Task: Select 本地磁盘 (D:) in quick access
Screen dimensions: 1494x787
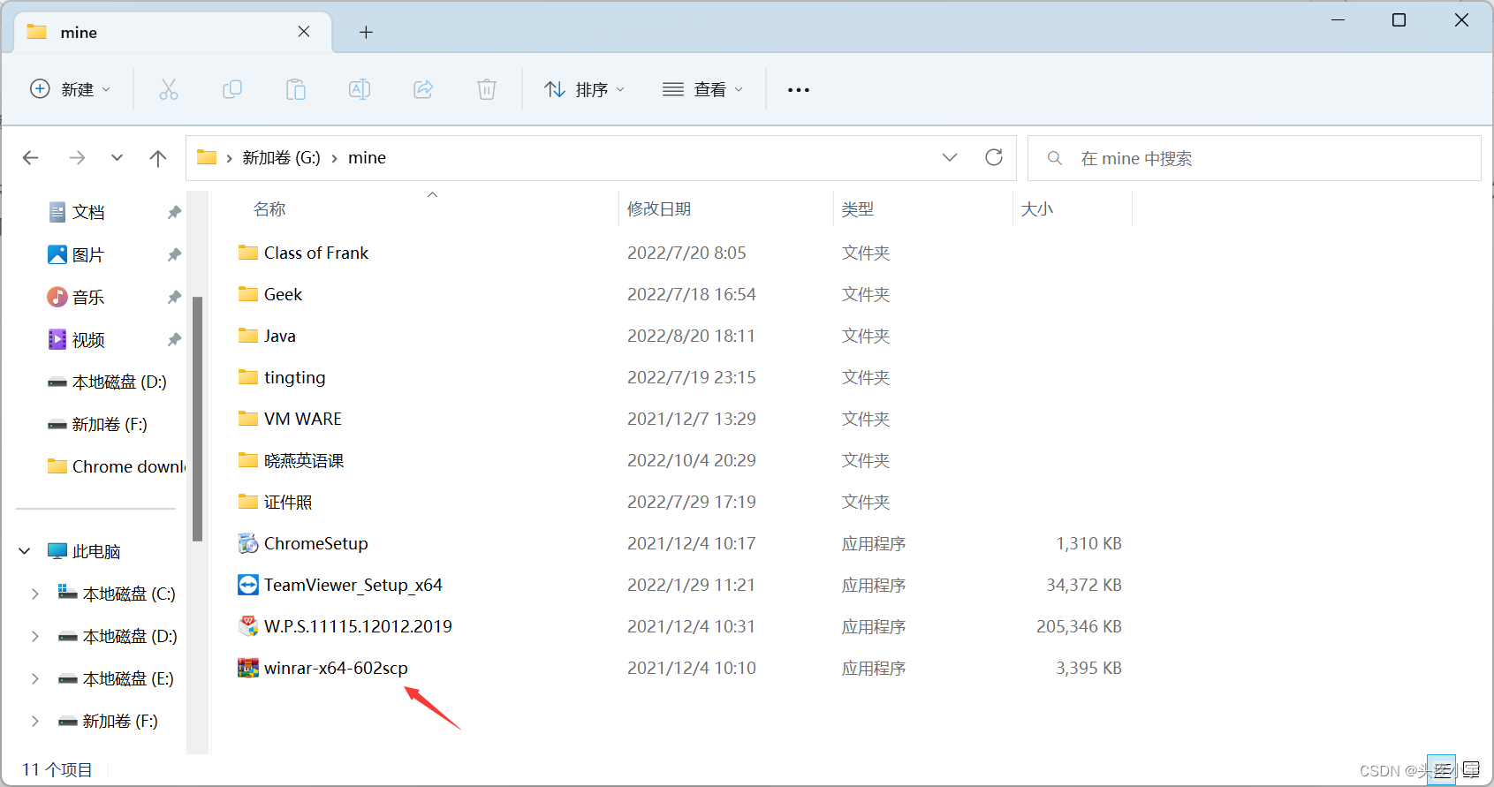Action: click(106, 382)
